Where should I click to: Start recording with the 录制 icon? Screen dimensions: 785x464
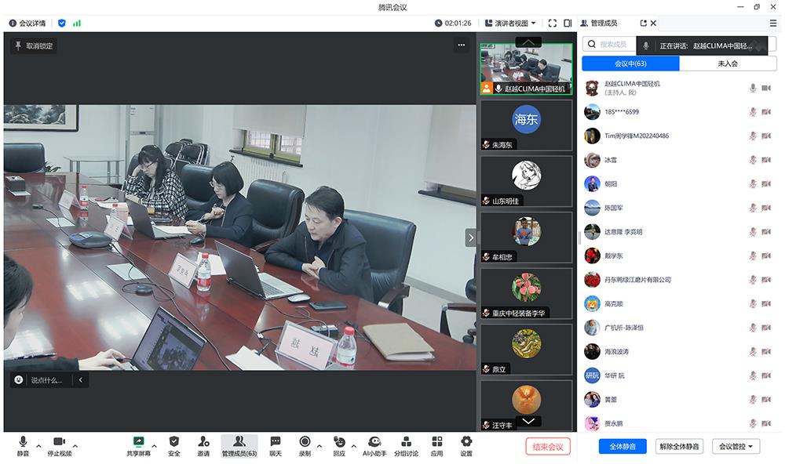click(x=305, y=442)
